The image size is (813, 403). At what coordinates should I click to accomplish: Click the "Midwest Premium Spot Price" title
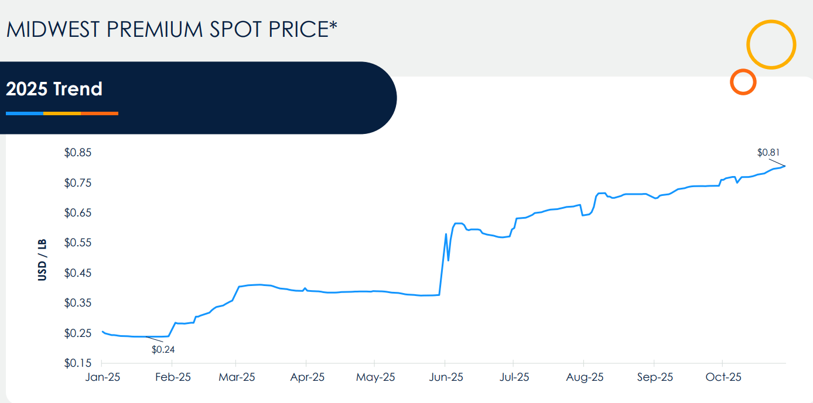[172, 29]
